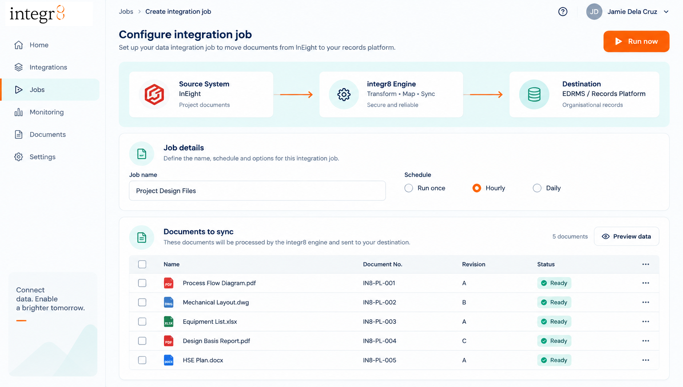Click the Jobs breadcrumb link
The height and width of the screenshot is (387, 683).
[126, 12]
